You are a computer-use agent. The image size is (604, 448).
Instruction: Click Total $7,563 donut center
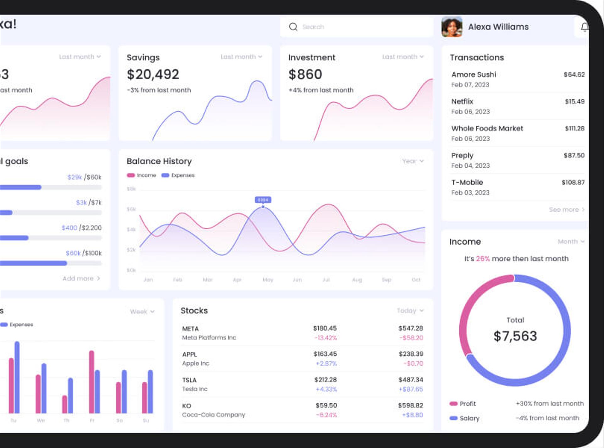tap(515, 330)
